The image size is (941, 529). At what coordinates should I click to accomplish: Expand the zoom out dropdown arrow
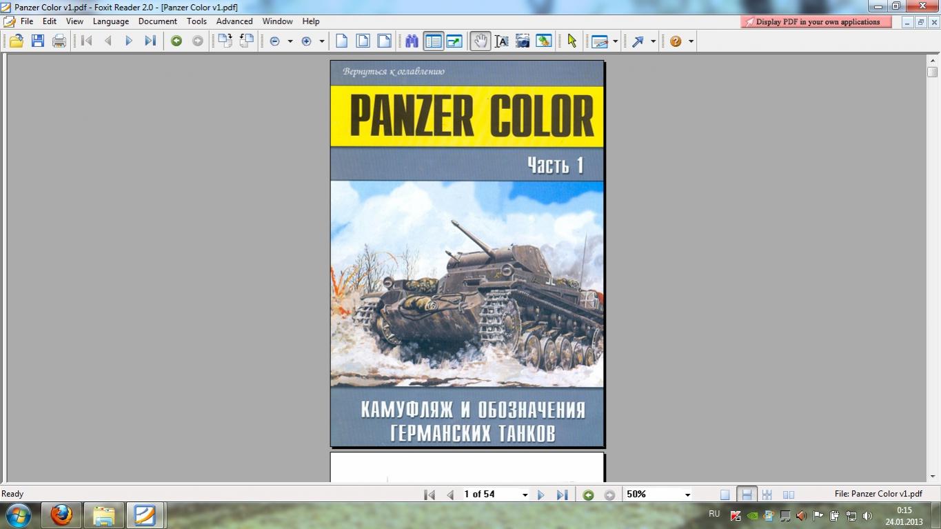coord(290,41)
